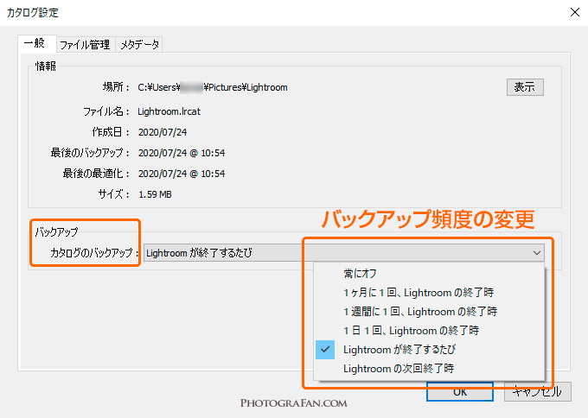Select Lightroom の次回終了時 option
This screenshot has height=418, width=588.
point(429,369)
